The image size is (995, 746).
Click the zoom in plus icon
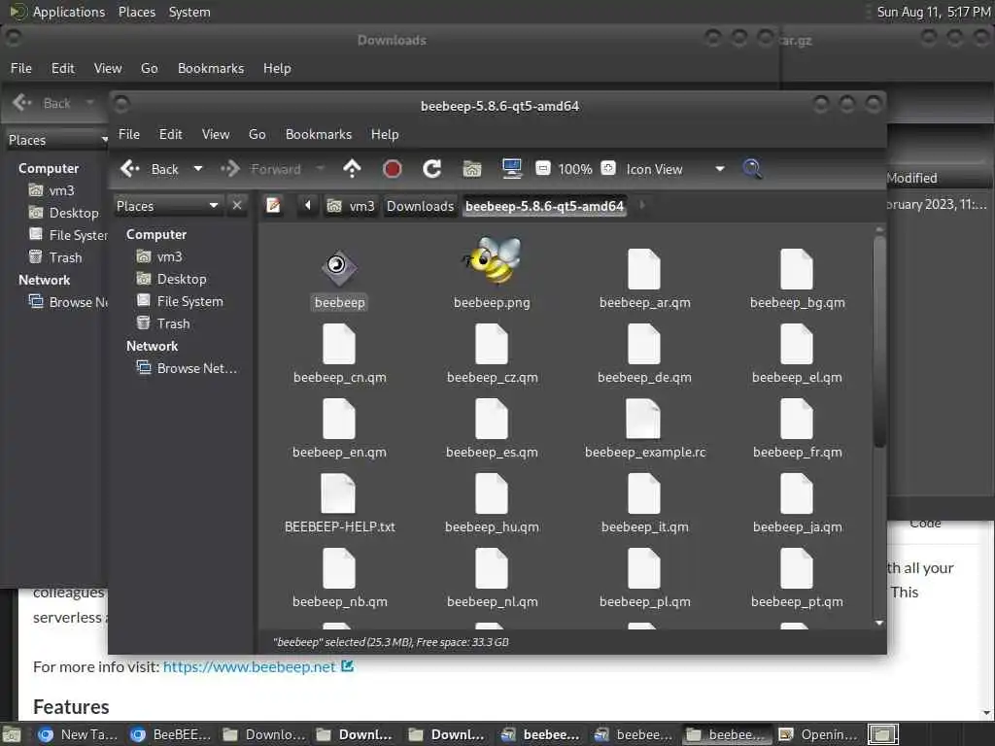coord(608,168)
